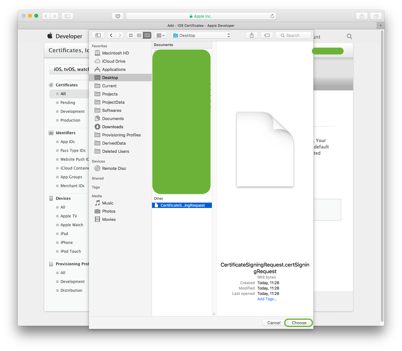
Task: Open the iOS, tvOS, watchOS platform dropdown
Action: tap(69, 69)
